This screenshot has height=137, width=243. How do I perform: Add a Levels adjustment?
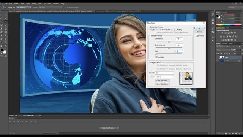[x=225, y=33]
